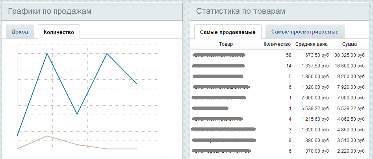Click the sum 7 920.00 руб
The width and height of the screenshot is (373, 159).
351,87
